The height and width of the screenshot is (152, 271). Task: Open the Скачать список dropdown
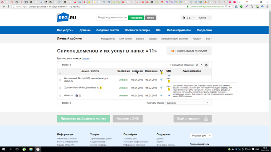point(187,103)
